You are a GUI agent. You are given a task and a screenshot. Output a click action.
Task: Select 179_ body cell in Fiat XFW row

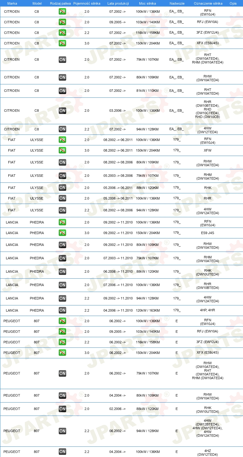click(177, 150)
